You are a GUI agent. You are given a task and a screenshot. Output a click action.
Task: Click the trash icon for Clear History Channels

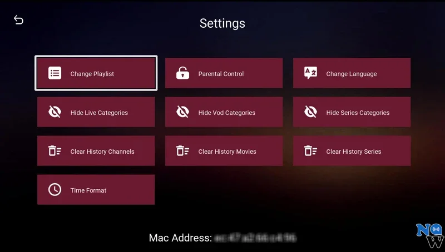pyautogui.click(x=55, y=151)
